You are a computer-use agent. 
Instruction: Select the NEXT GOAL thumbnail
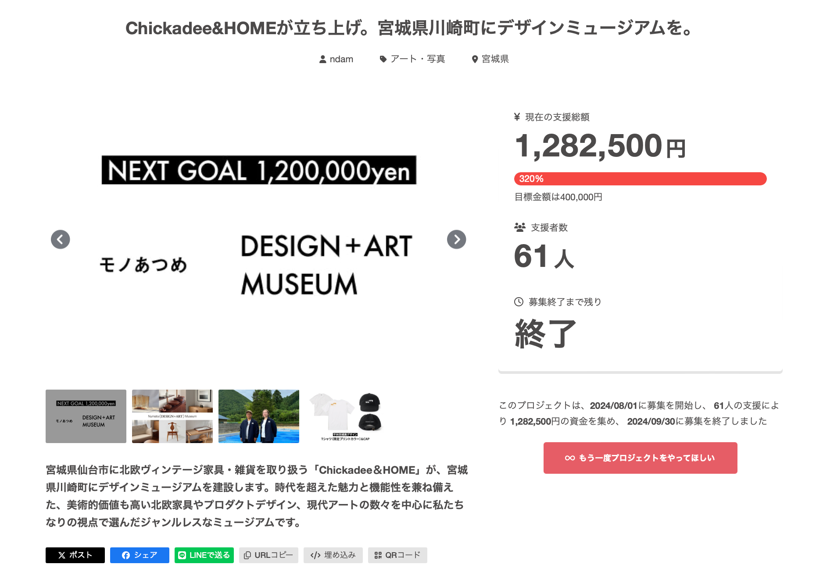pyautogui.click(x=86, y=416)
